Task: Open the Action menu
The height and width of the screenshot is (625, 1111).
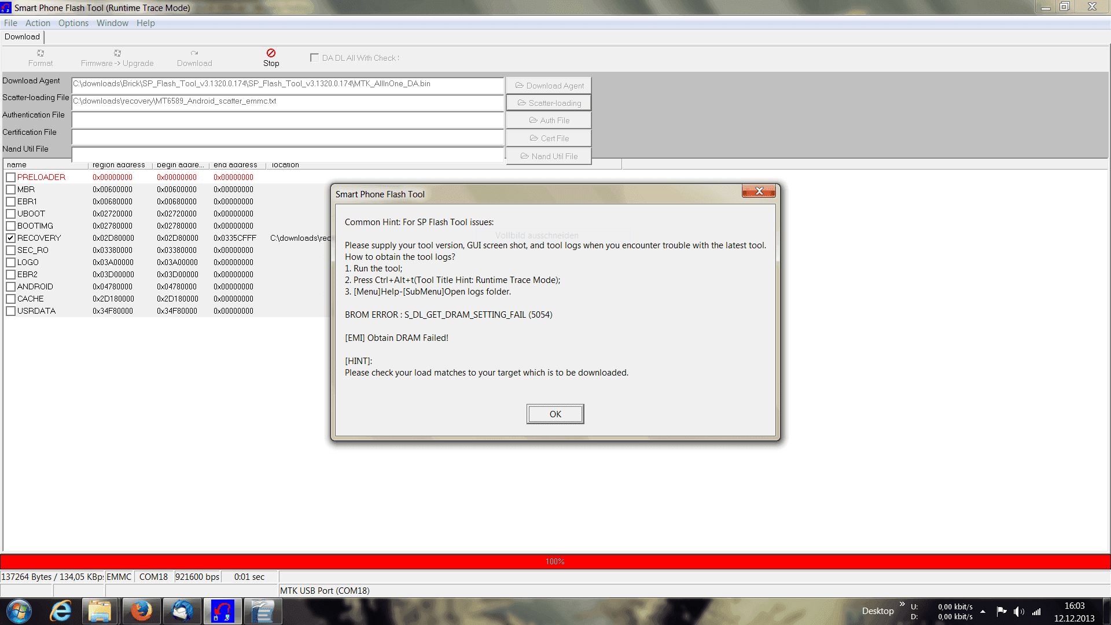Action: point(38,23)
